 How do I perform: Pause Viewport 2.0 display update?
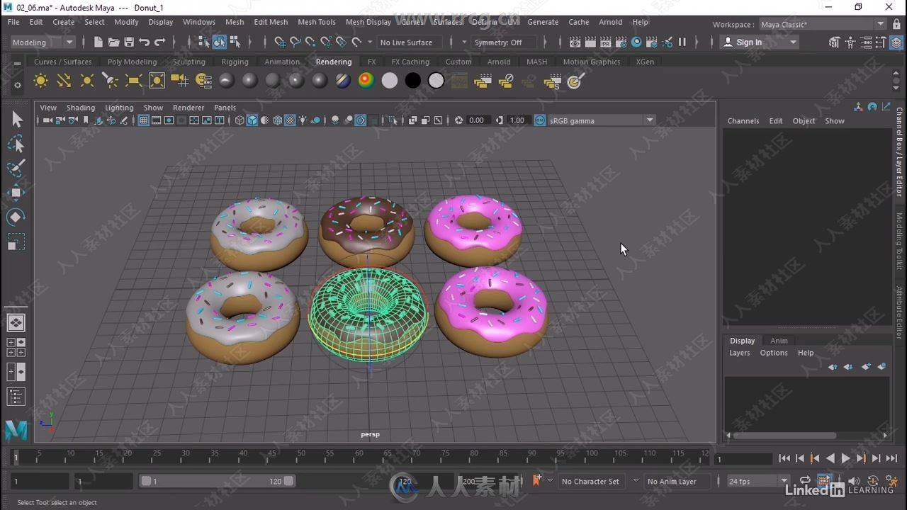coord(682,42)
